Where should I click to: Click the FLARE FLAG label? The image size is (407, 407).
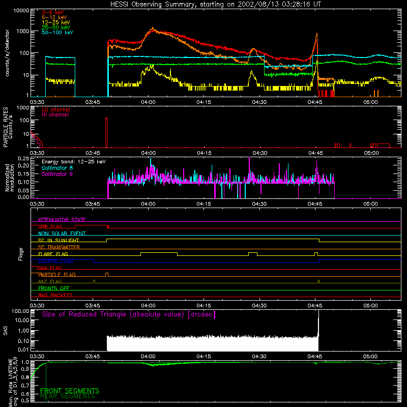click(x=53, y=254)
